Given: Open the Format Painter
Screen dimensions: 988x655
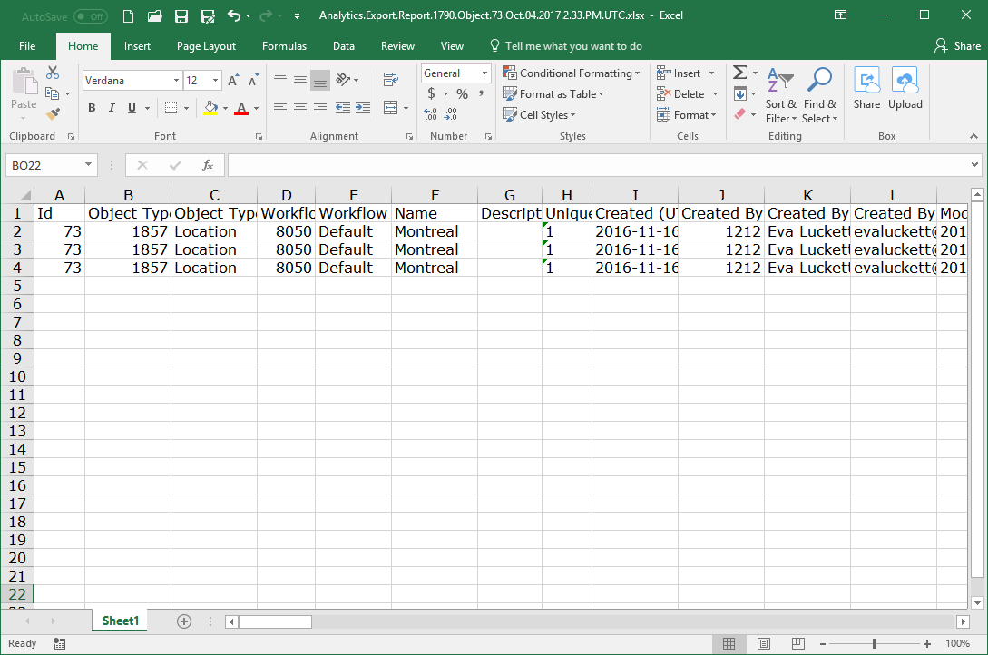Looking at the screenshot, I should click(54, 112).
